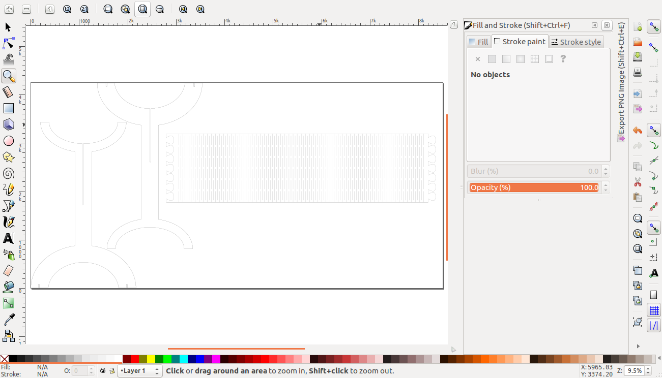
Task: Pick the yellow palette swatch
Action: pyautogui.click(x=151, y=359)
